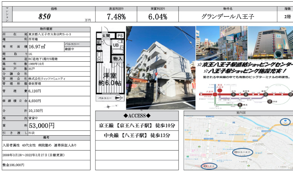Open the station-front street photo
293x172 pixels.
(222, 43)
